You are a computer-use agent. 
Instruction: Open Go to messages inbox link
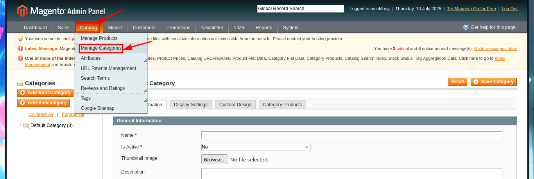tap(495, 48)
